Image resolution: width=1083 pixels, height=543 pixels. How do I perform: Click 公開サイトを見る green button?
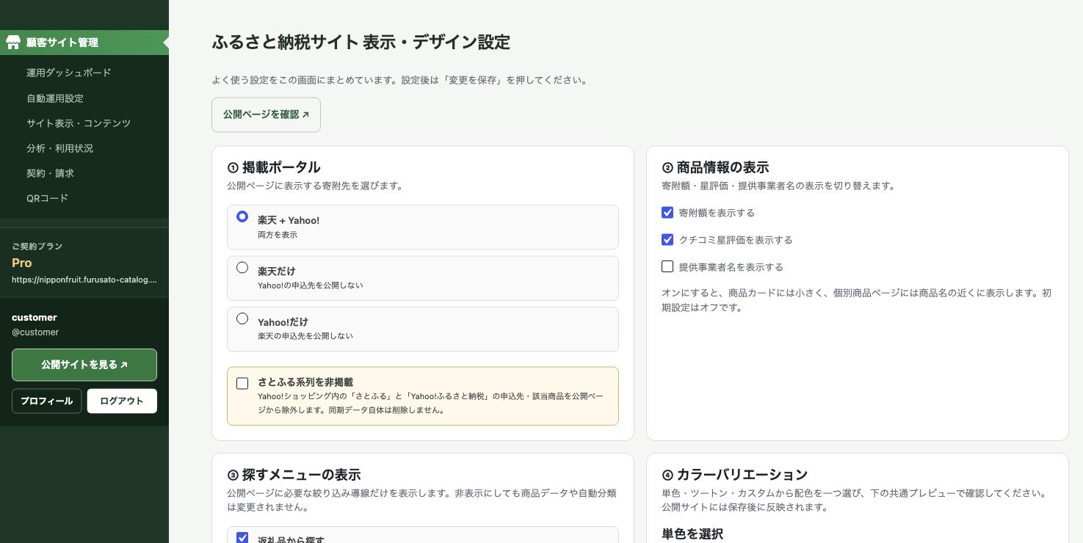[x=84, y=365]
